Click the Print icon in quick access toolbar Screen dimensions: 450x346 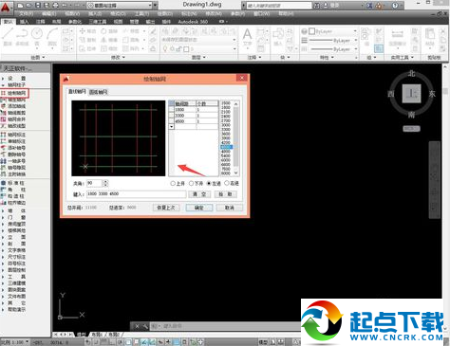[x=55, y=6]
